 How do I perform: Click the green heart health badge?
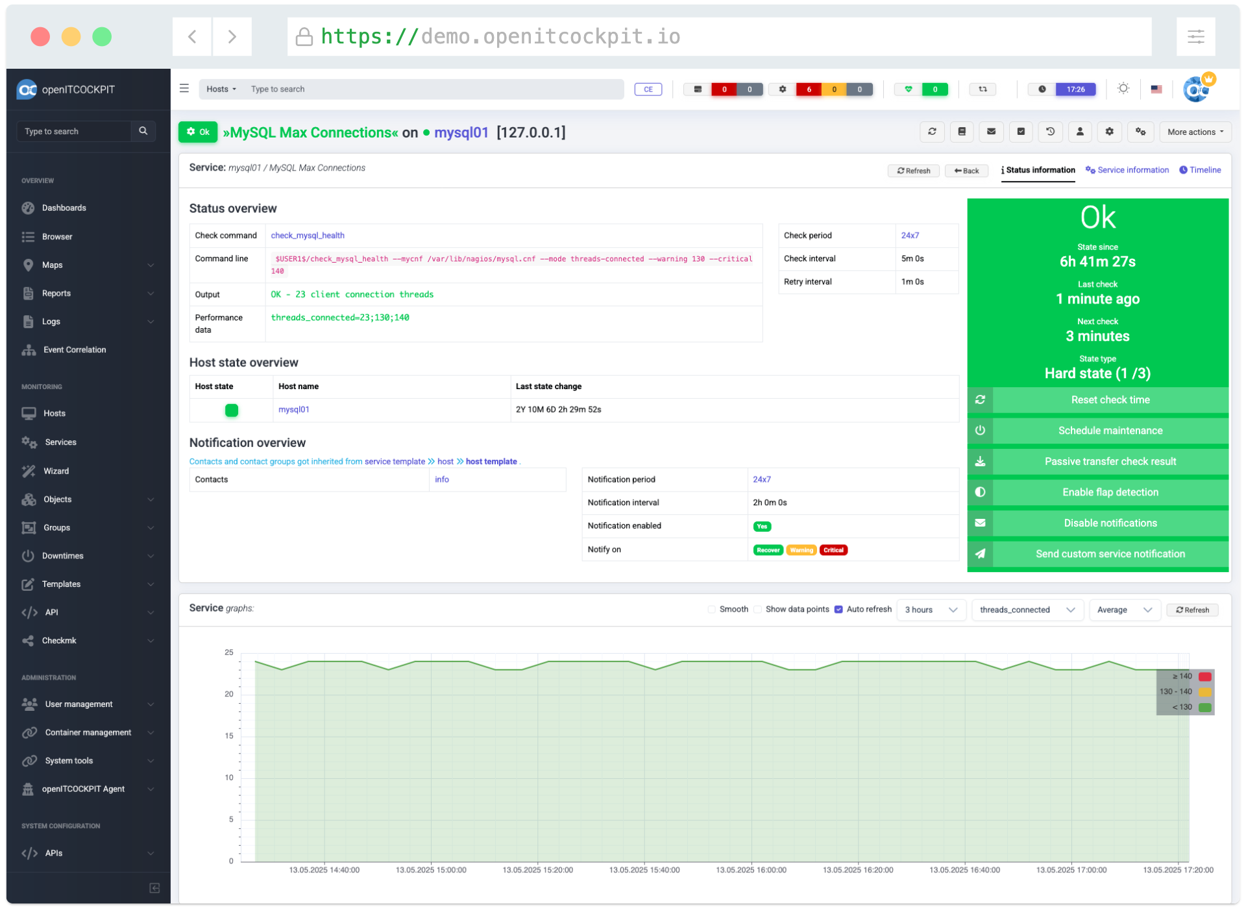pyautogui.click(x=909, y=89)
